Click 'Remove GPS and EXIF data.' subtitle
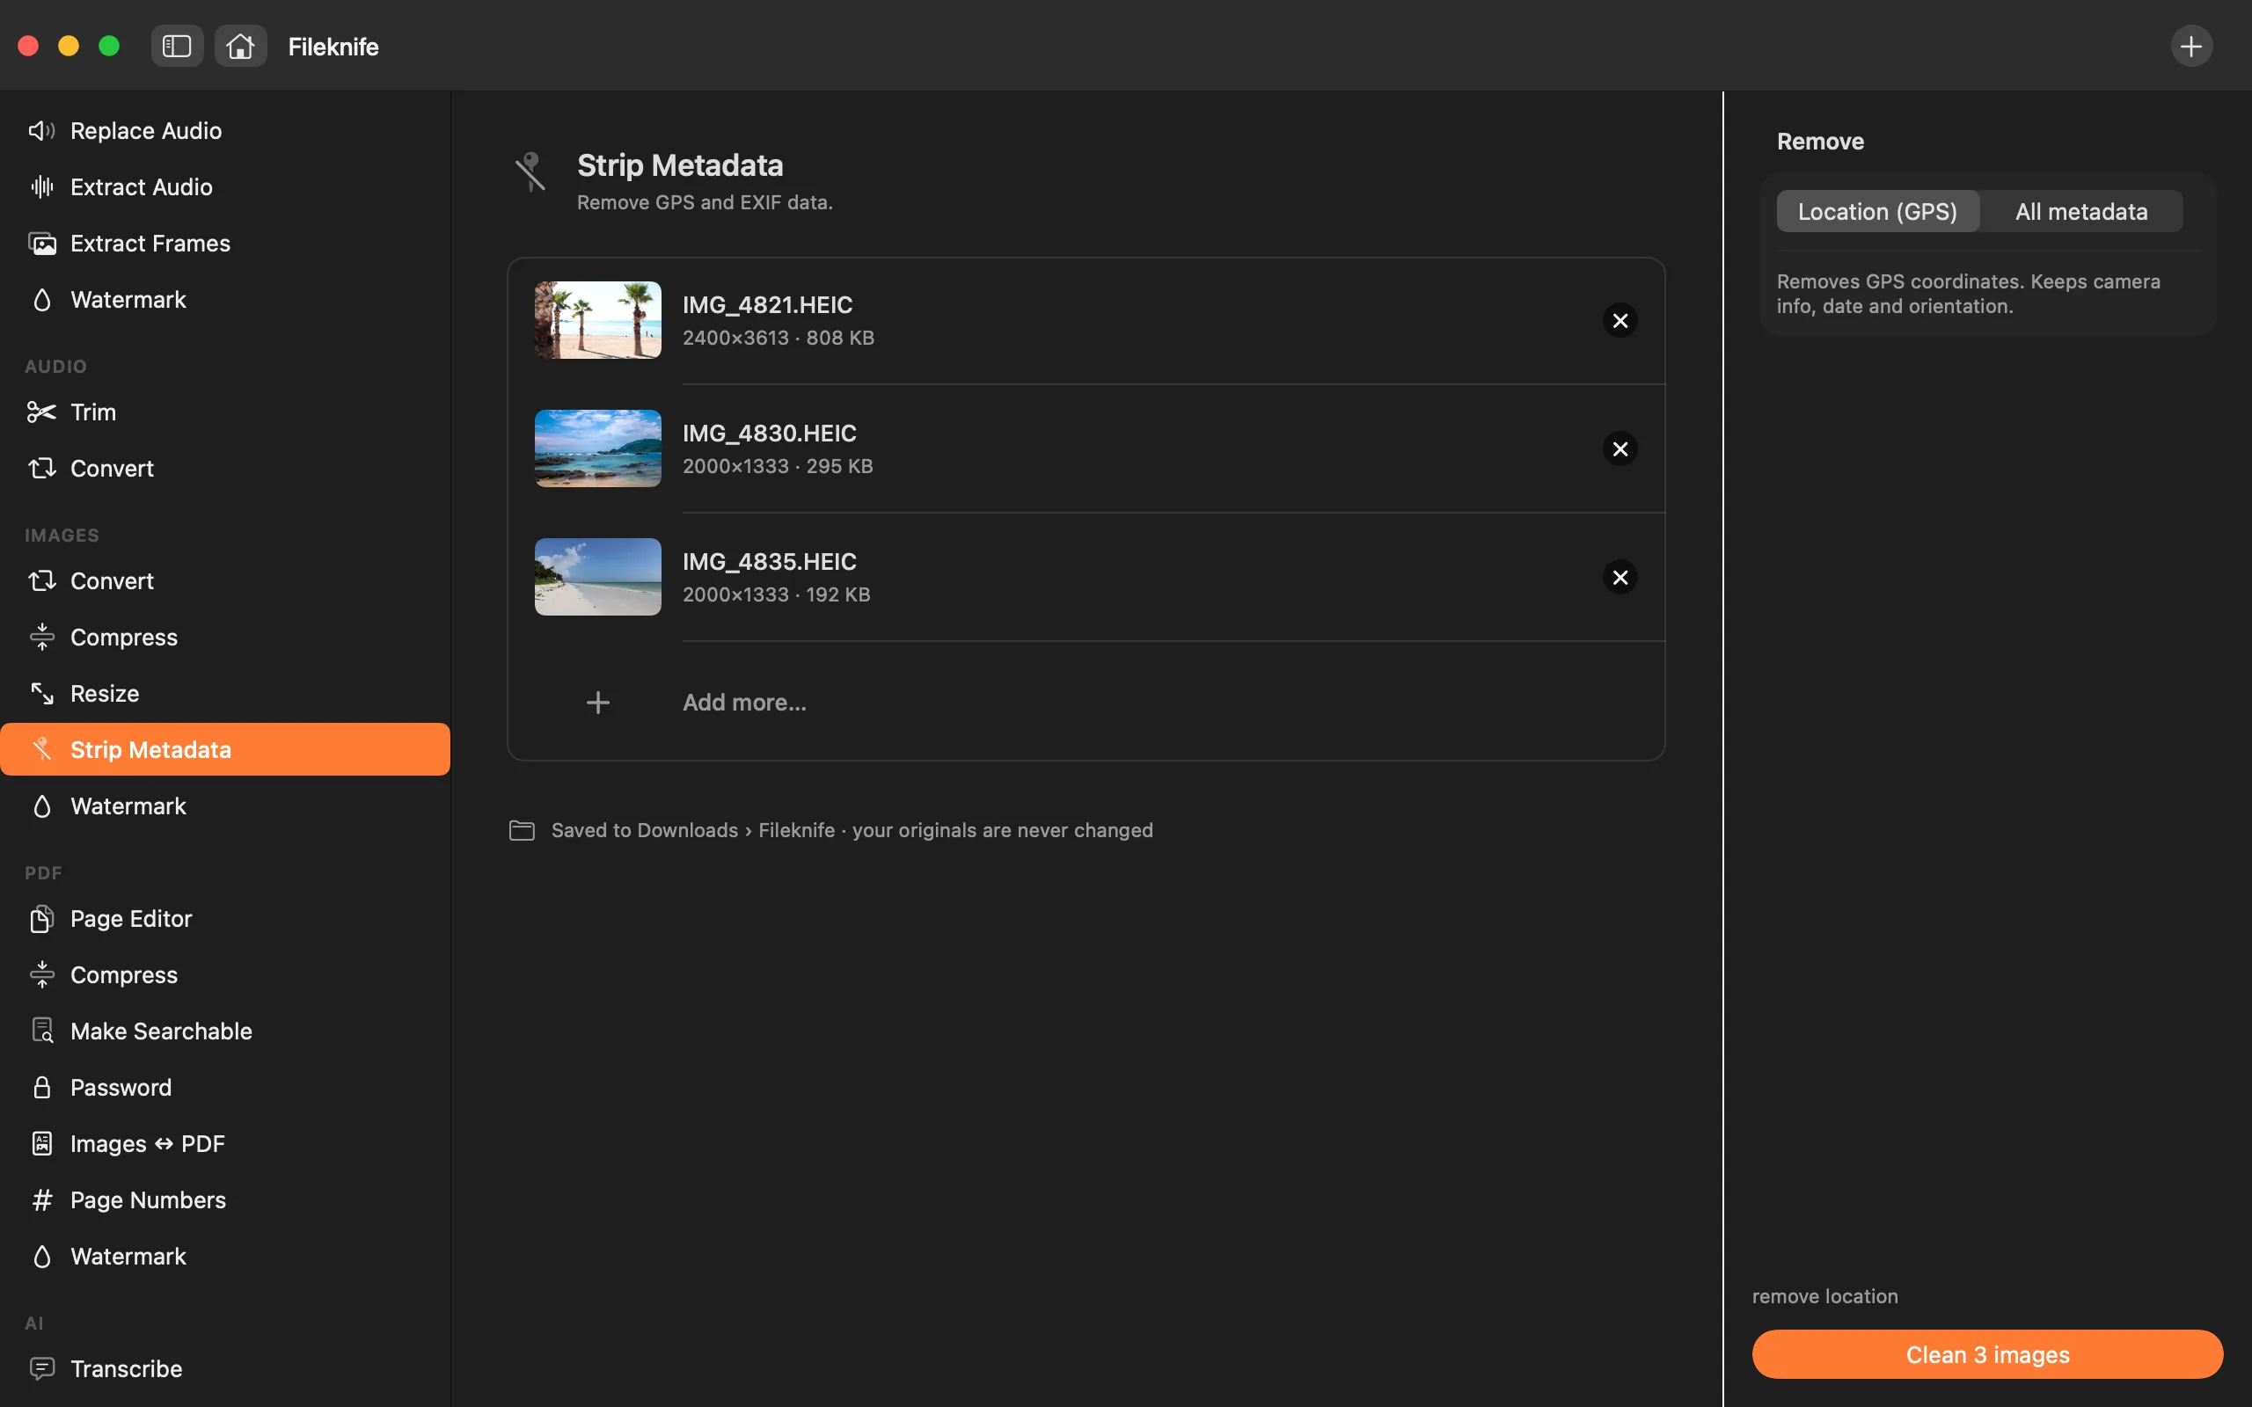The width and height of the screenshot is (2252, 1407). [704, 203]
